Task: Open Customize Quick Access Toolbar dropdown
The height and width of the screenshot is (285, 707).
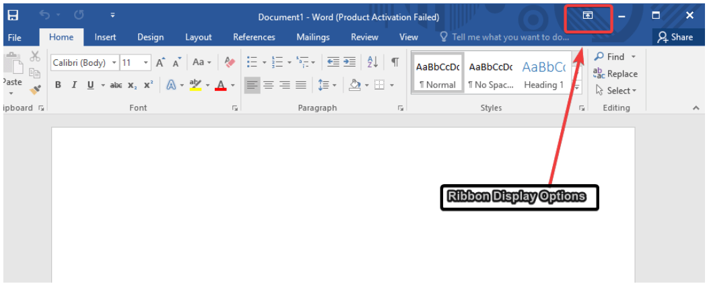Action: point(112,15)
